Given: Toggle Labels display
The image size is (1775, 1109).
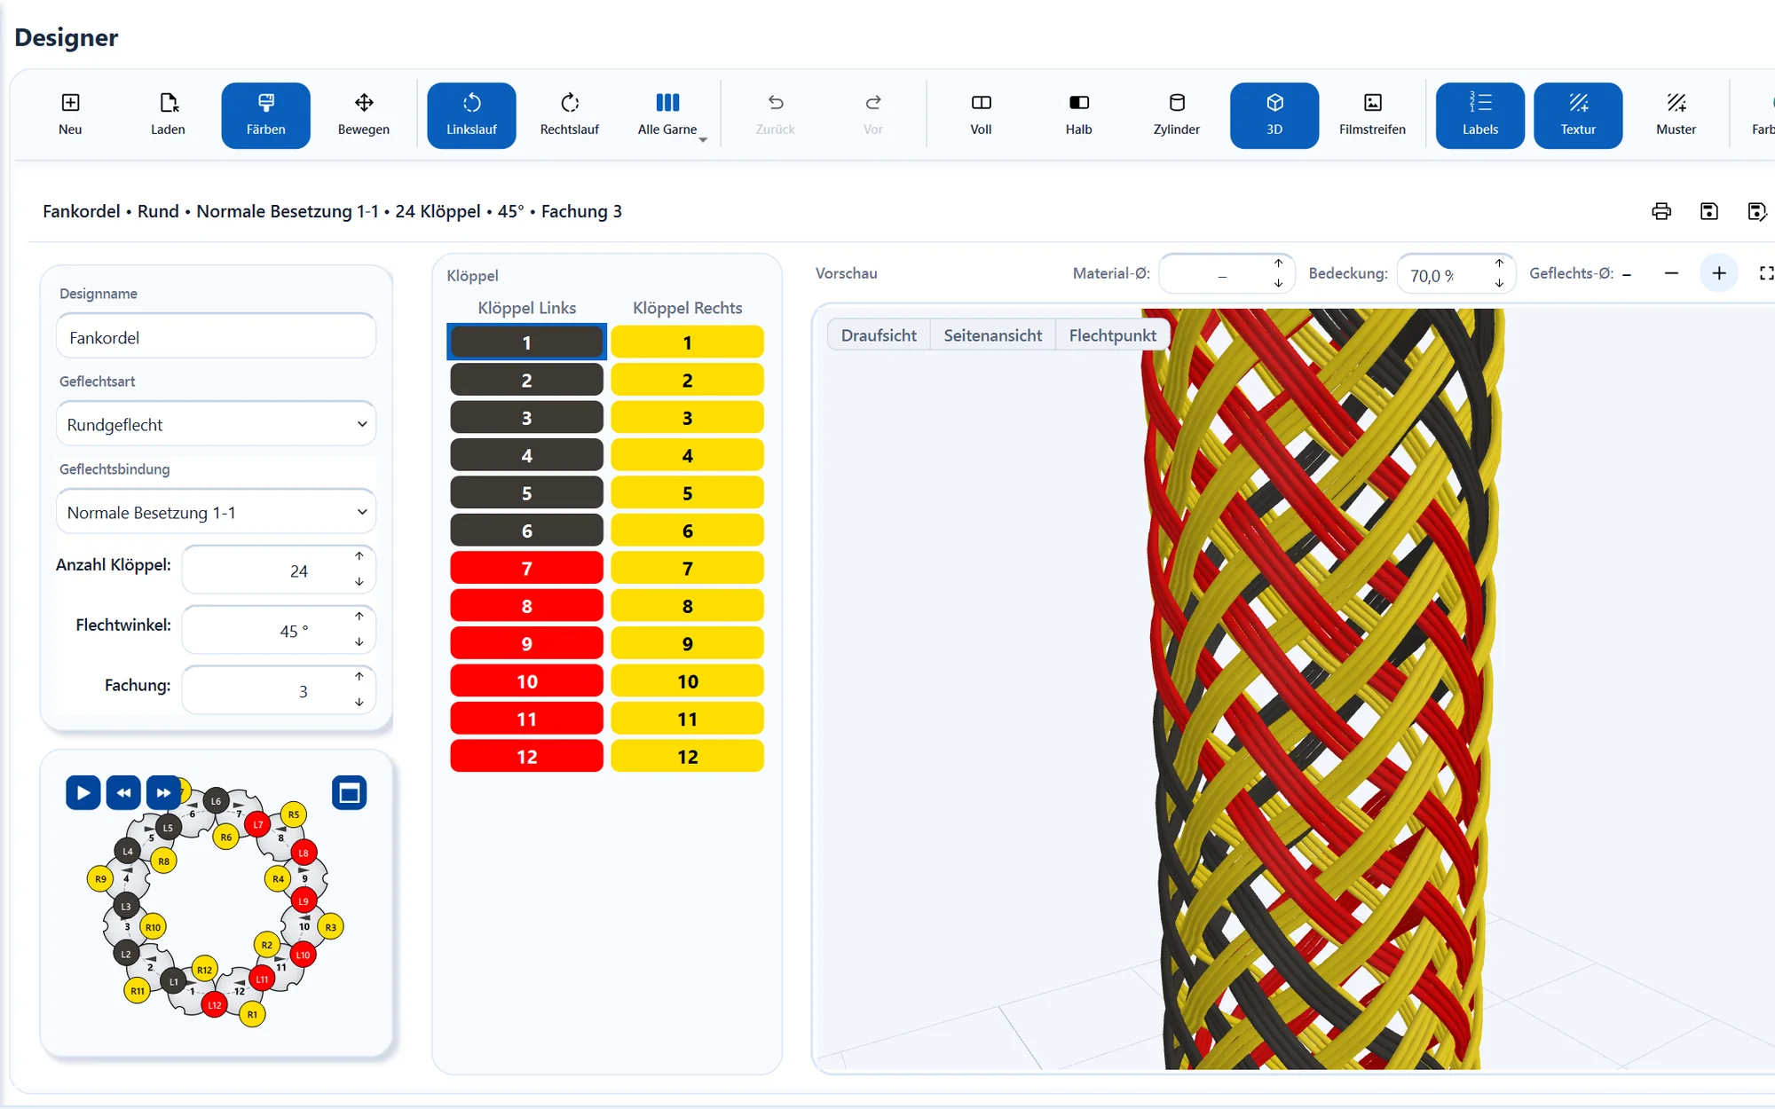Looking at the screenshot, I should (x=1480, y=115).
